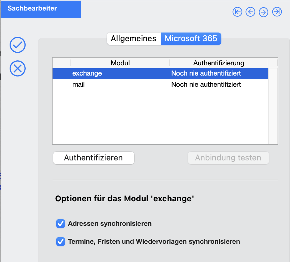This screenshot has height=262, width=290.
Task: Confirm changes with the checkmark circle icon
Action: [x=18, y=45]
